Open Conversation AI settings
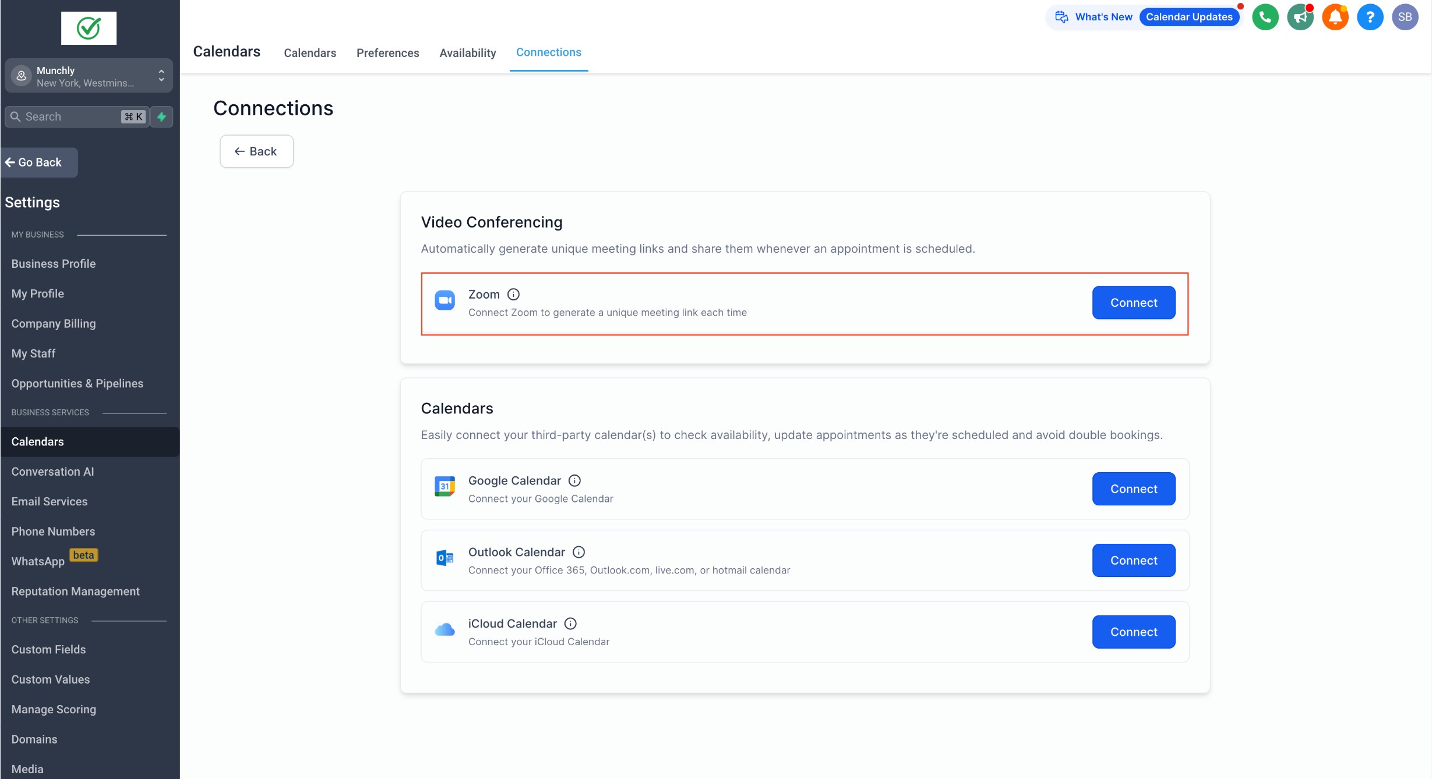 [52, 472]
